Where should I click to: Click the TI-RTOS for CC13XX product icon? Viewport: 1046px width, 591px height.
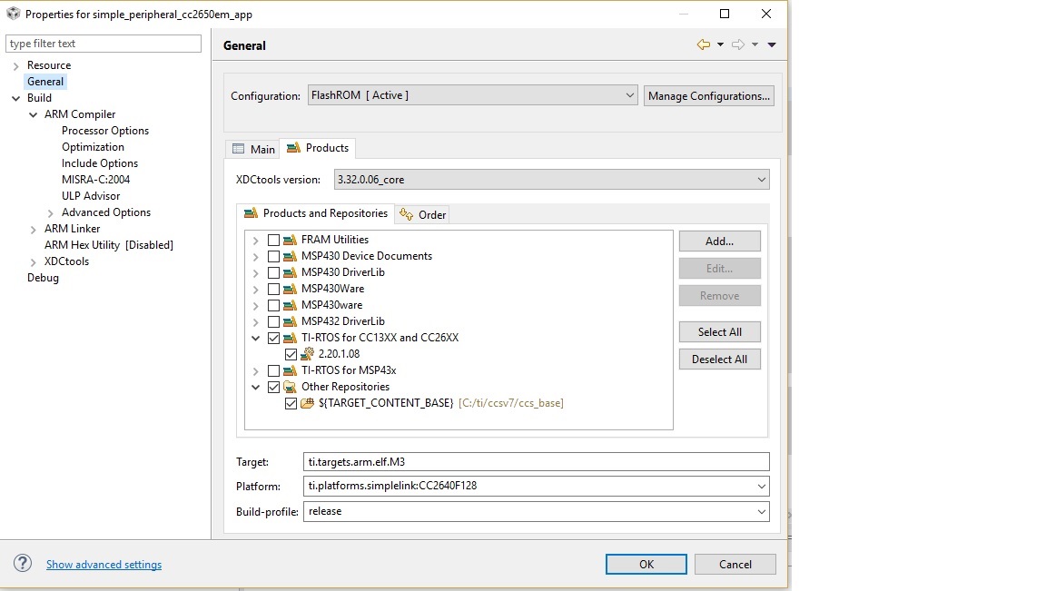click(x=290, y=338)
